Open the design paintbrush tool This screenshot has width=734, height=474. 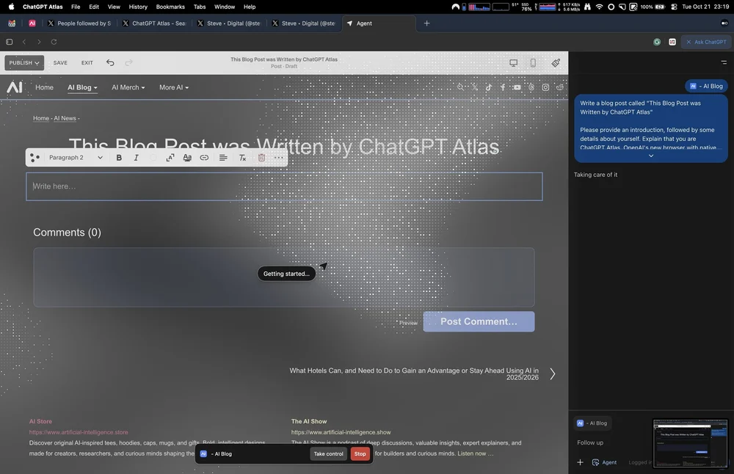tap(556, 62)
